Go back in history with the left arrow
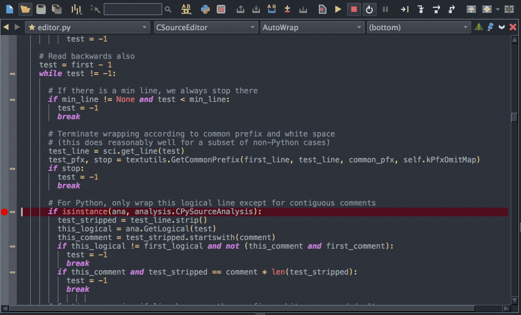 click(6, 27)
